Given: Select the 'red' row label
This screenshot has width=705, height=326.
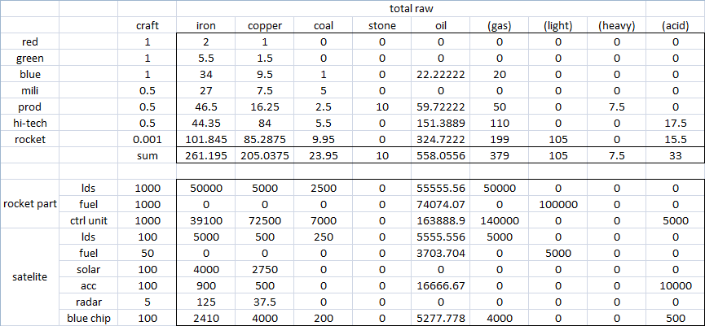Looking at the screenshot, I should 29,41.
